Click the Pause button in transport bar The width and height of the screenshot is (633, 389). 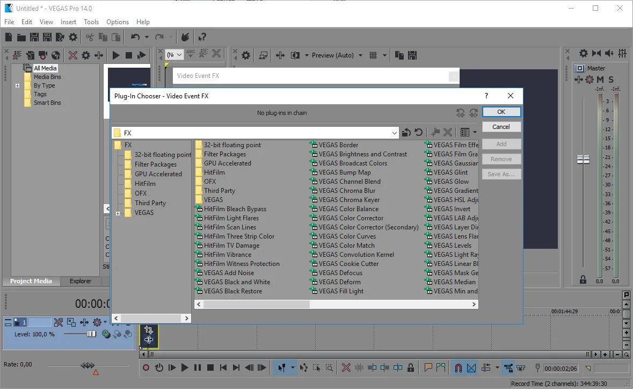(x=198, y=368)
